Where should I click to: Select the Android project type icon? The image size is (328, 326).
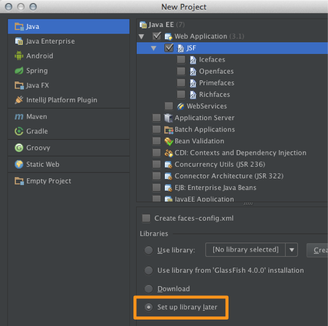(19, 56)
